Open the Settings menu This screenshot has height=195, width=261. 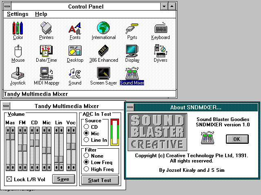tap(18, 14)
